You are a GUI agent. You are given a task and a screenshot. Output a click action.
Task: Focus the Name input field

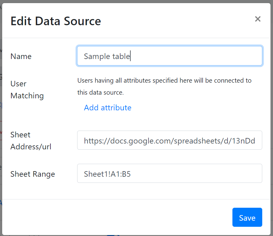(x=170, y=56)
